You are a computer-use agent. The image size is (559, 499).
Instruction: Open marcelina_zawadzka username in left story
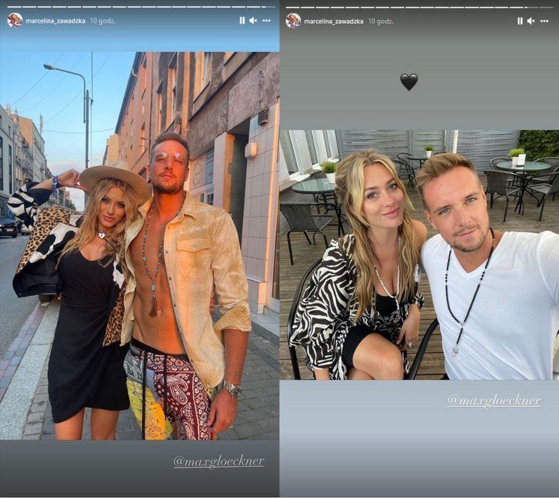pyautogui.click(x=56, y=21)
